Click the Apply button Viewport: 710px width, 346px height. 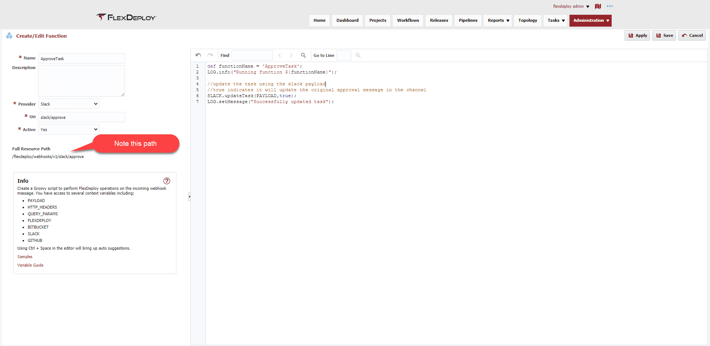point(638,35)
